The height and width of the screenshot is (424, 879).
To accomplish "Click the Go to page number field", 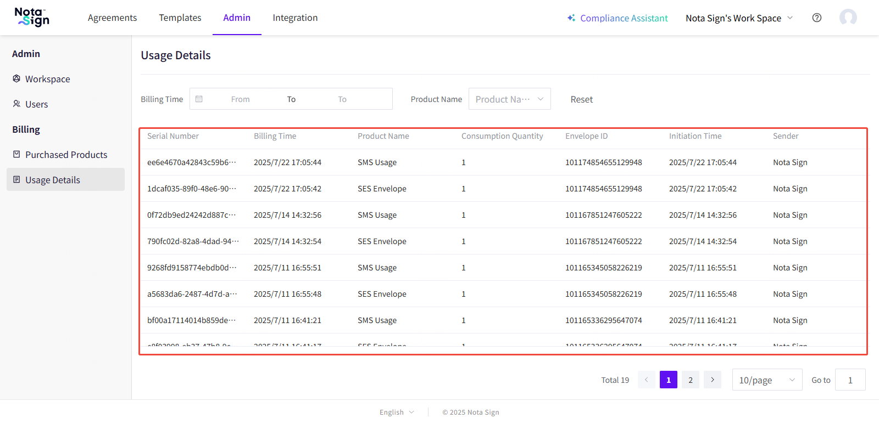I will tap(850, 380).
